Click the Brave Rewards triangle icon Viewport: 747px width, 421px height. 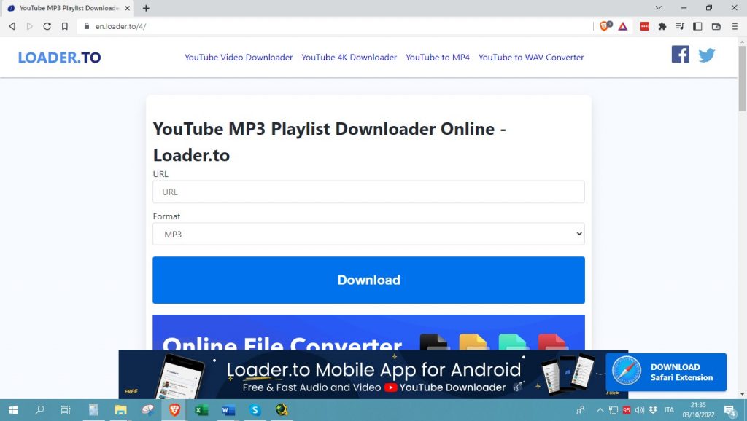[x=623, y=26]
